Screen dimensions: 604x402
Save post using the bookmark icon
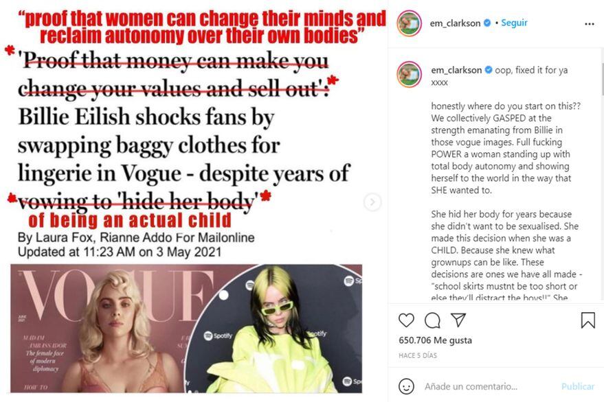588,320
